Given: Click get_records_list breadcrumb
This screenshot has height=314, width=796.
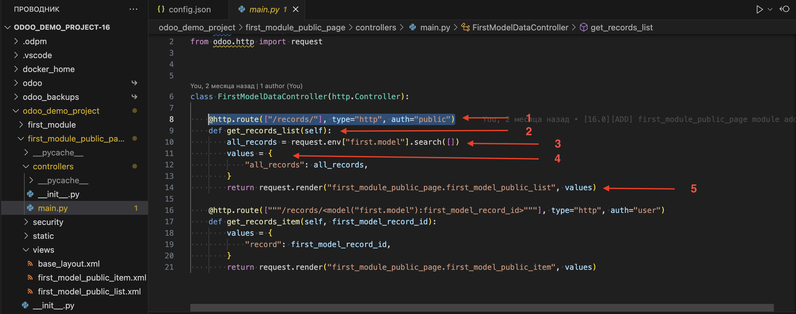Looking at the screenshot, I should click(x=621, y=27).
